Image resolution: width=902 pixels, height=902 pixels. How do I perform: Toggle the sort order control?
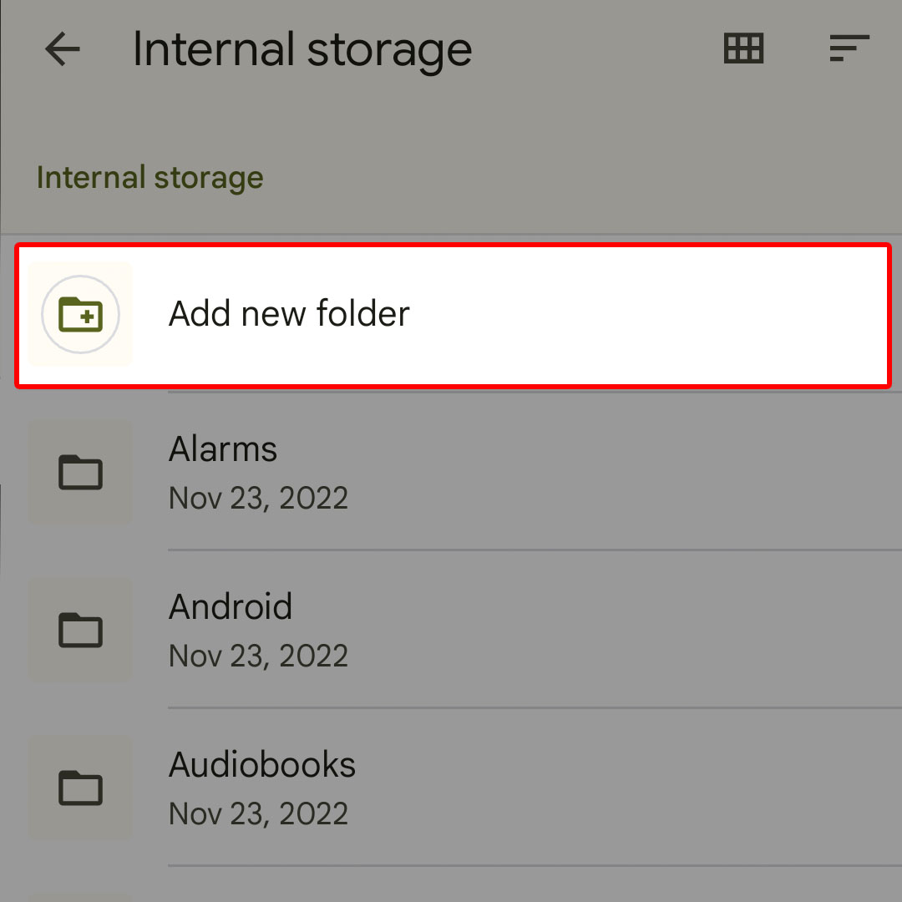[849, 48]
